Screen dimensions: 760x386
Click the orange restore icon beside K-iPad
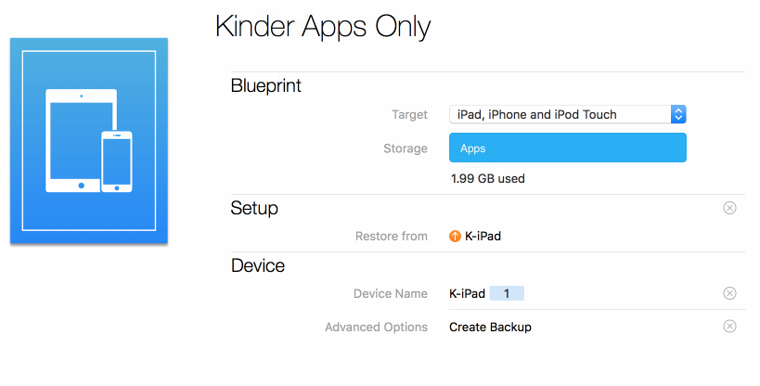tap(455, 237)
